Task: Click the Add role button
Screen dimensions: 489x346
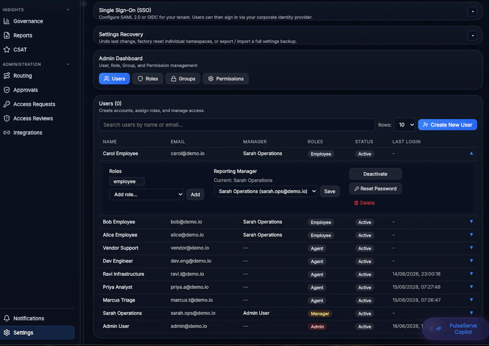Action: pos(195,194)
